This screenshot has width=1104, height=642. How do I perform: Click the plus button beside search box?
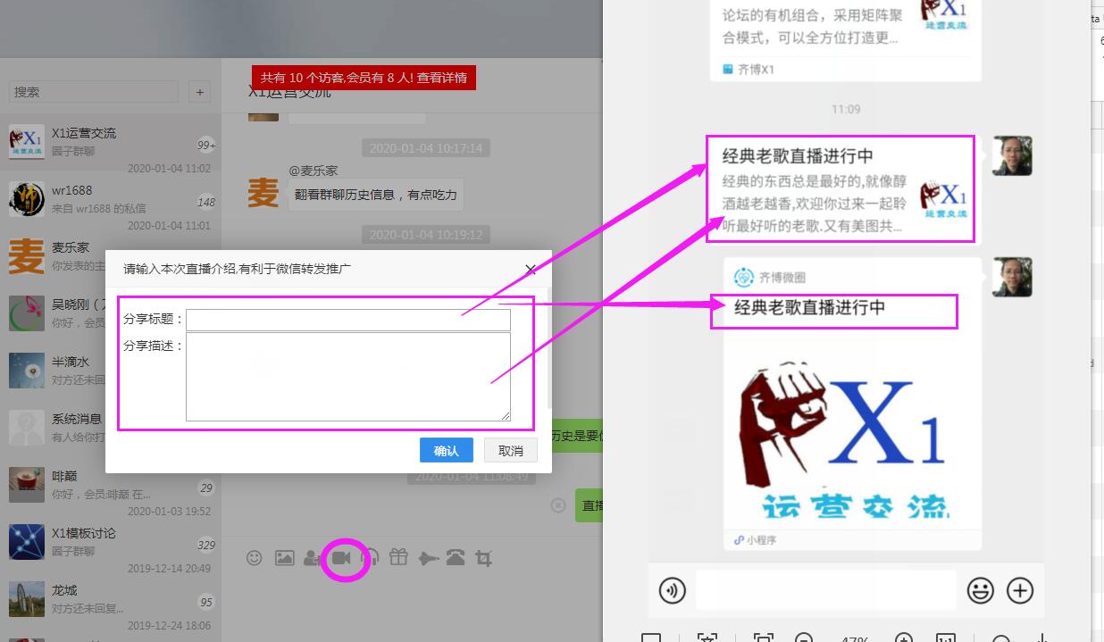pyautogui.click(x=199, y=92)
